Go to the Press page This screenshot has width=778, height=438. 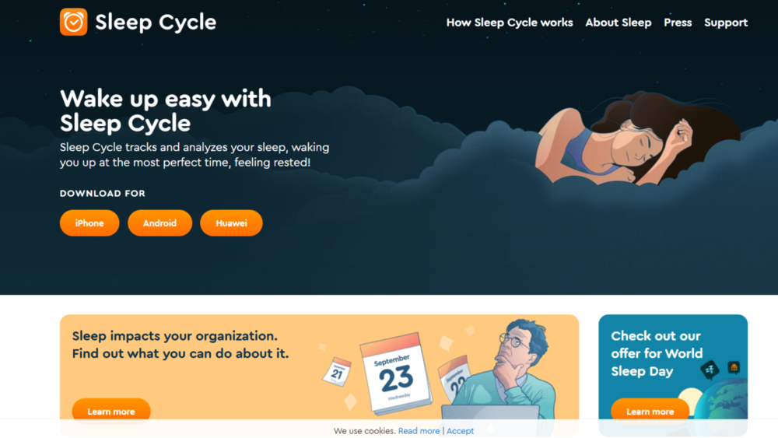click(678, 23)
